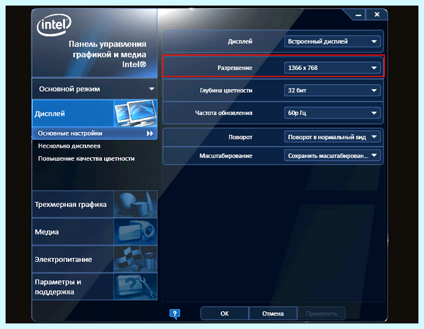Select Несколько дисплеев submenu item
Viewport: 424px width, 329px height.
pyautogui.click(x=69, y=146)
